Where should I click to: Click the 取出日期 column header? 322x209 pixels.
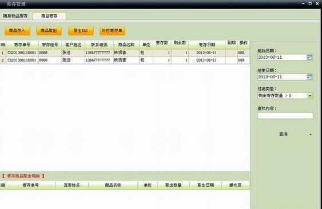pos(205,186)
